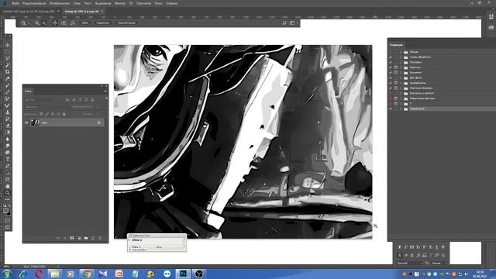Expand the highlighted action set
496x279 pixels.
401,108
